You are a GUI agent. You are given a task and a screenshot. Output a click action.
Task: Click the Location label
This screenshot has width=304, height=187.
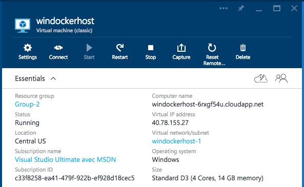(x=26, y=133)
